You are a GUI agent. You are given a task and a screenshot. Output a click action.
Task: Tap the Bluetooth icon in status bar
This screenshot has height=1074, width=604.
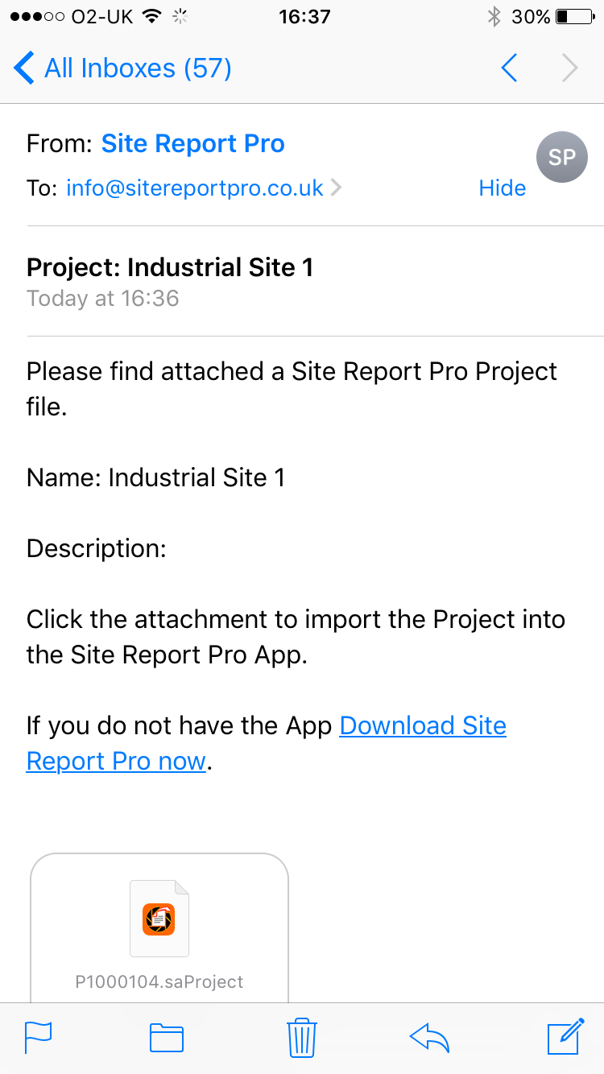point(494,16)
